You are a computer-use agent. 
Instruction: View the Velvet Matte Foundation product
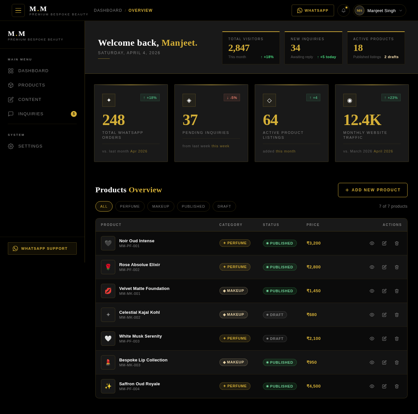tap(372, 291)
